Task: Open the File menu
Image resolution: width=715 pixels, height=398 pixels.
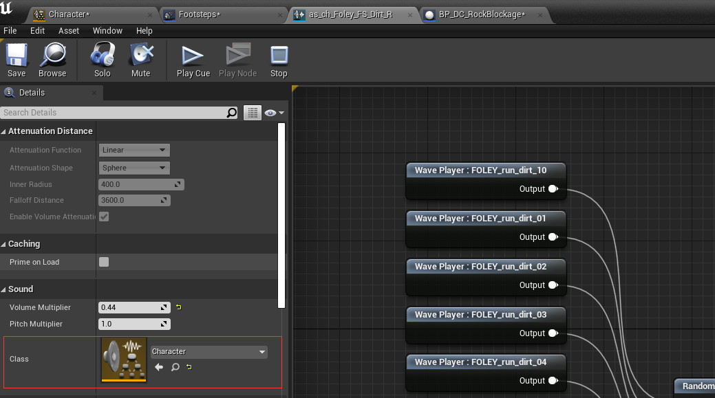Action: pos(10,30)
